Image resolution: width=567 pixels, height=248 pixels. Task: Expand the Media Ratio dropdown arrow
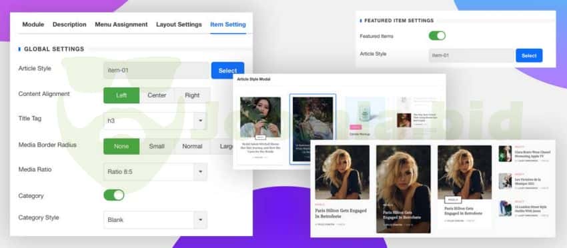tap(200, 172)
